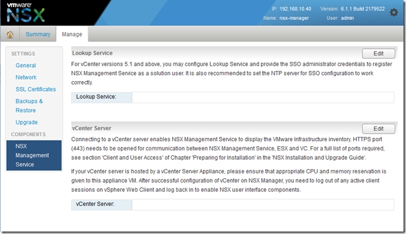406x234 pixels.
Task: Click the user value admin
Action: pyautogui.click(x=347, y=18)
